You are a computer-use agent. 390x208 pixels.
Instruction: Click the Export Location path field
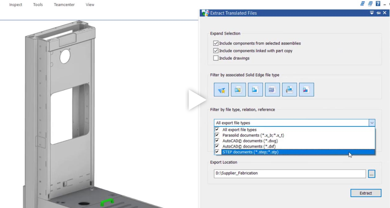tap(290, 174)
